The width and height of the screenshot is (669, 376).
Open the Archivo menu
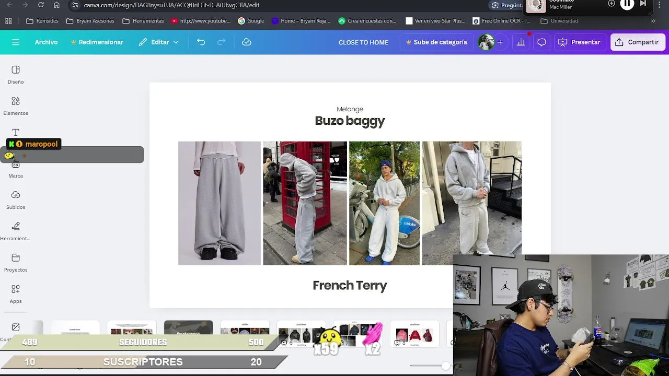pos(46,42)
